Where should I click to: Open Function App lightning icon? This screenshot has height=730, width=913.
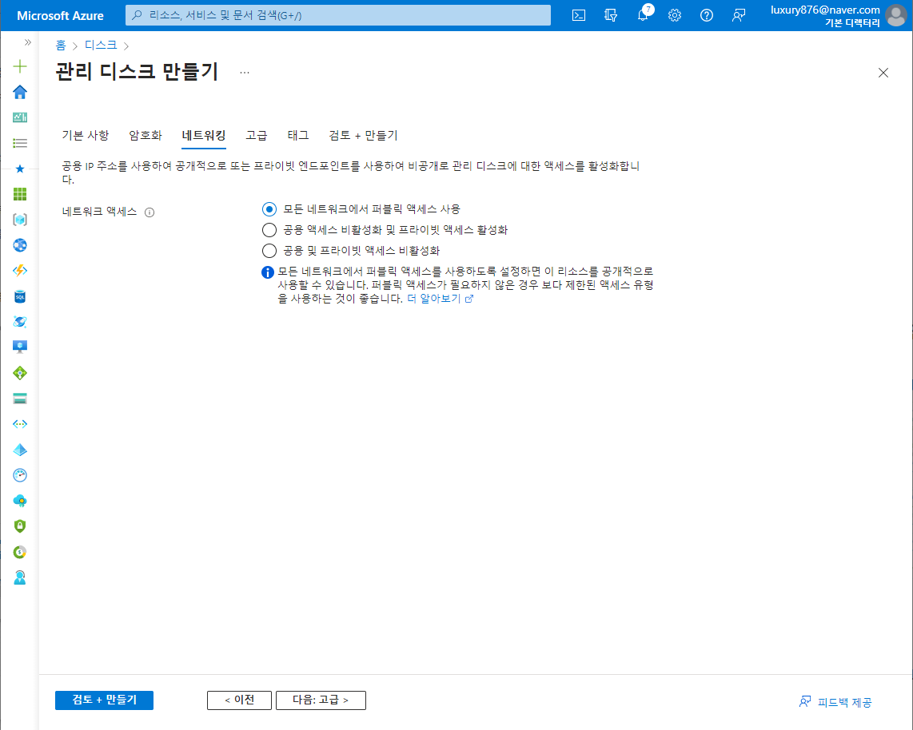point(20,271)
